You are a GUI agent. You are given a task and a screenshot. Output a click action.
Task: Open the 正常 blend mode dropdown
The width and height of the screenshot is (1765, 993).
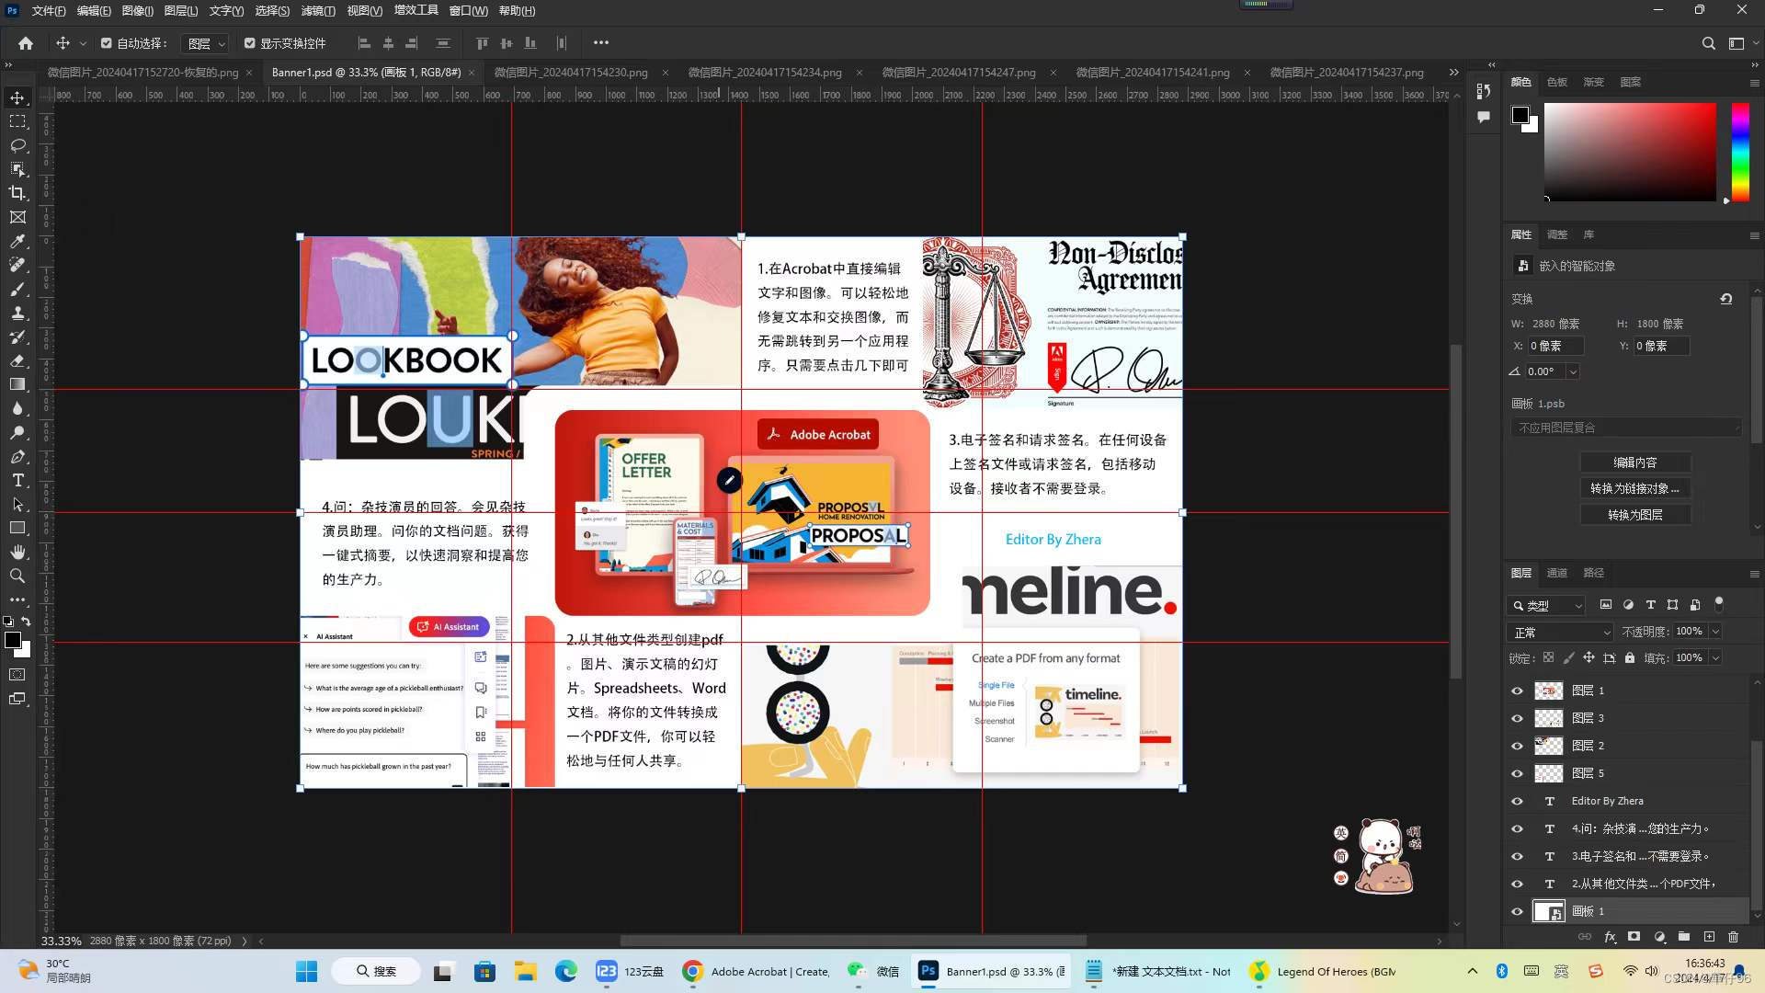pyautogui.click(x=1561, y=633)
